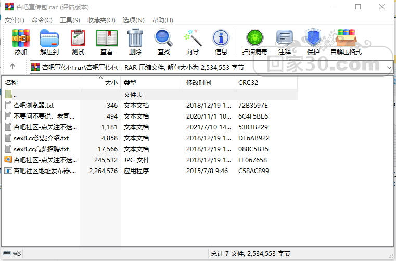Click the 应用程序 type cell
Viewport: 396px width, 261px height.
point(136,171)
